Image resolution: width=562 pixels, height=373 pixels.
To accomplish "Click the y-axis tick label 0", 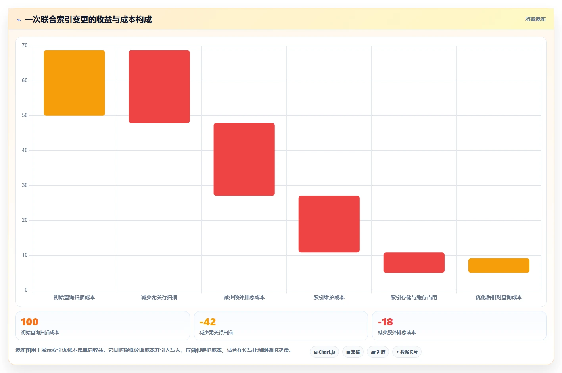I will [x=26, y=290].
